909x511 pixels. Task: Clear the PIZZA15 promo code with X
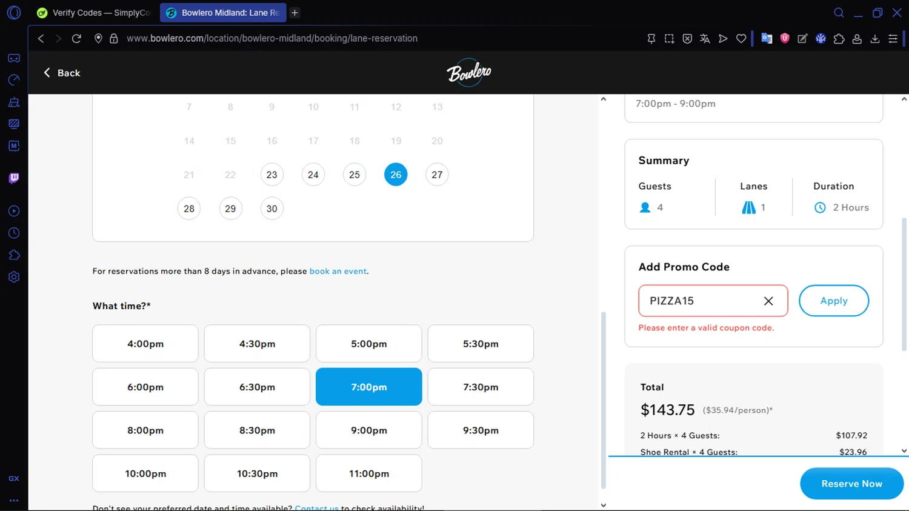coord(768,301)
